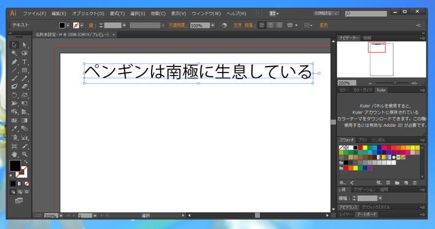Open the fill color dropdown in control bar

68,25
